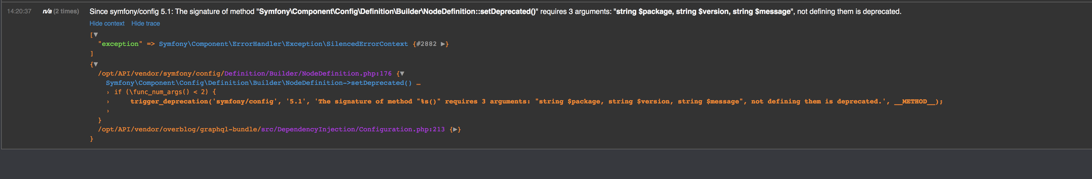Click the n/a (2 times) label
The height and width of the screenshot is (179, 1092).
(61, 11)
